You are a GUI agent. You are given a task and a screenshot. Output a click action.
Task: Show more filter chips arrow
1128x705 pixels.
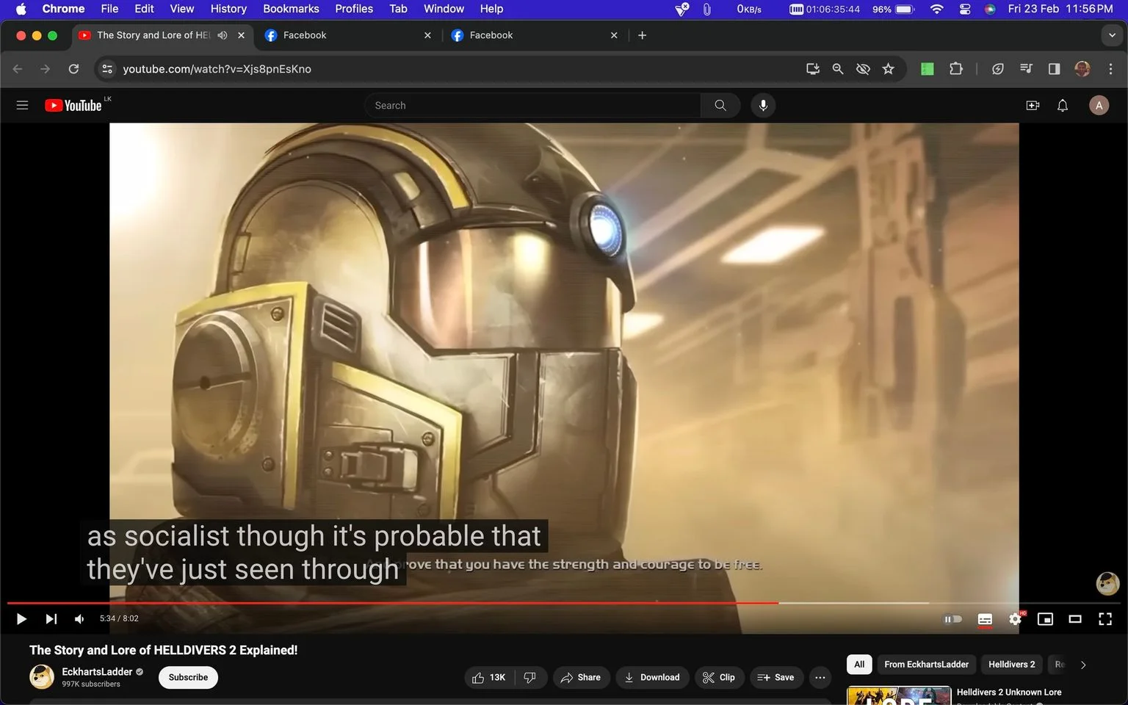click(x=1083, y=665)
